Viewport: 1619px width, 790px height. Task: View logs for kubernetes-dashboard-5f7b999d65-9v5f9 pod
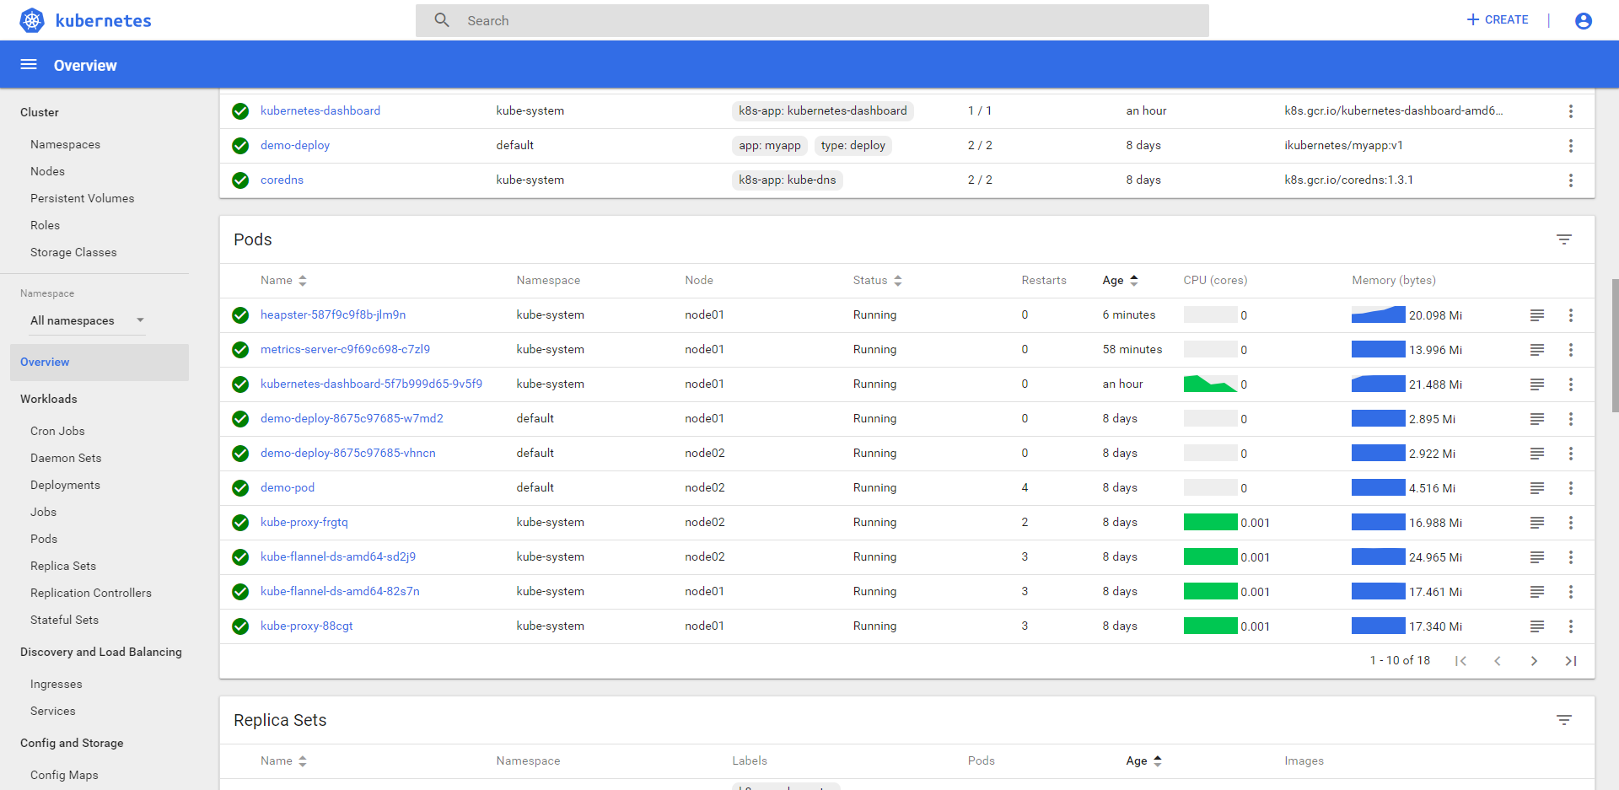(x=1537, y=384)
